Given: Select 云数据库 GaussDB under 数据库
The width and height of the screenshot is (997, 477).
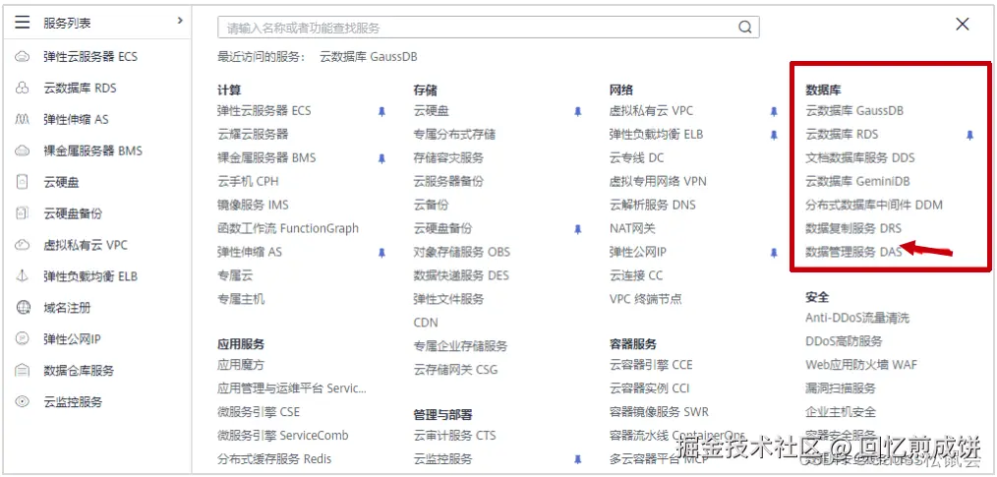Looking at the screenshot, I should tap(854, 111).
